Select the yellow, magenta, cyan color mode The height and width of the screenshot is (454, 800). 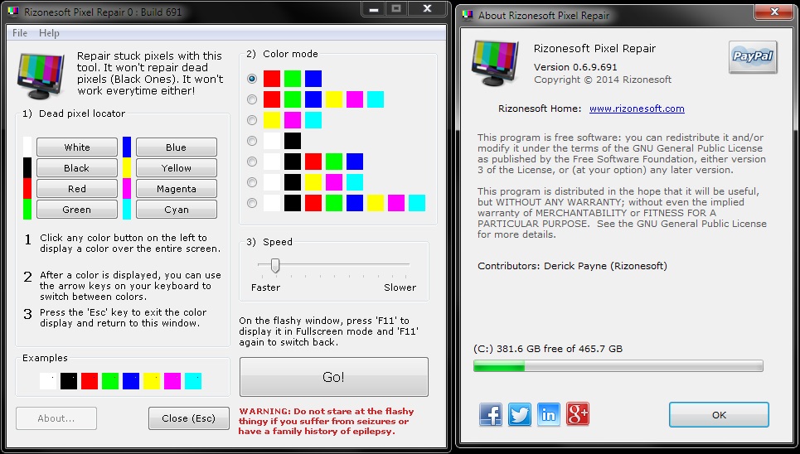pyautogui.click(x=252, y=120)
